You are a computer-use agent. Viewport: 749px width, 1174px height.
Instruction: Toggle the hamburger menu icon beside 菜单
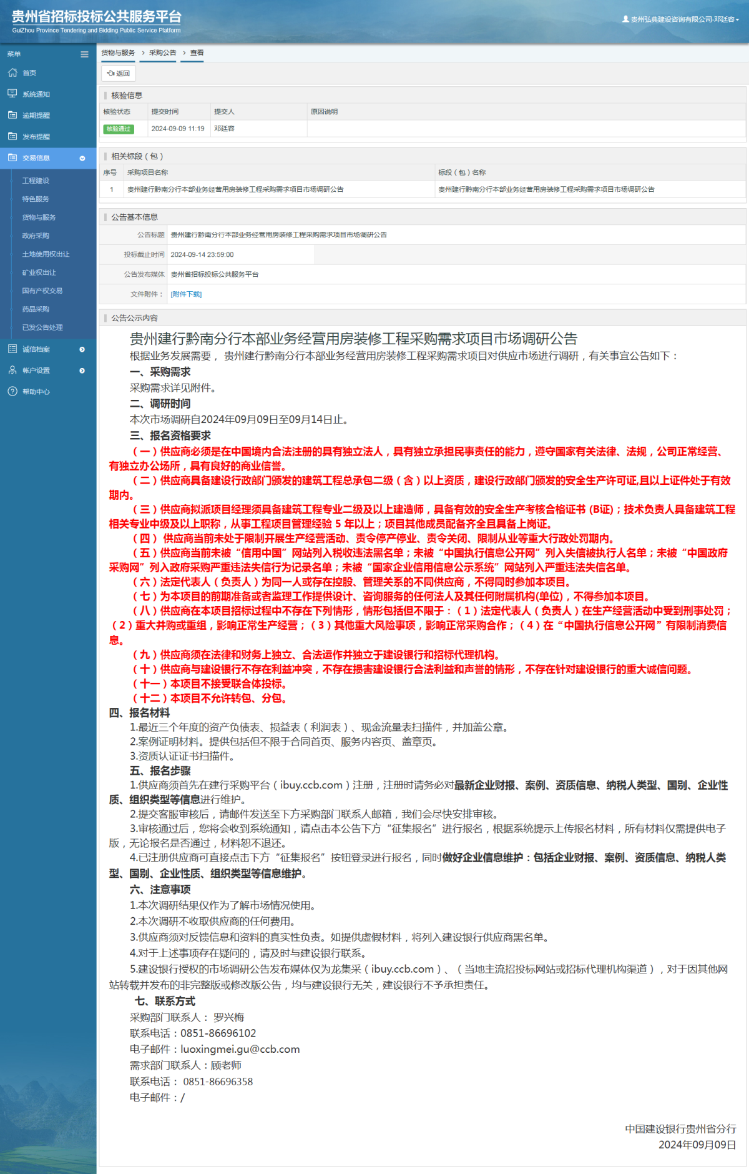pyautogui.click(x=84, y=54)
